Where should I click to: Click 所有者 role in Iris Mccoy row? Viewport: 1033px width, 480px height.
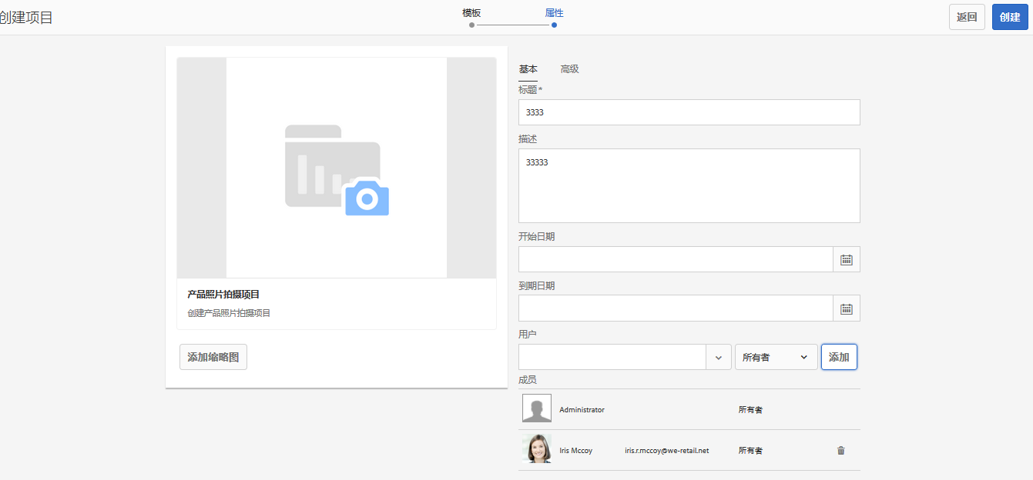(750, 451)
